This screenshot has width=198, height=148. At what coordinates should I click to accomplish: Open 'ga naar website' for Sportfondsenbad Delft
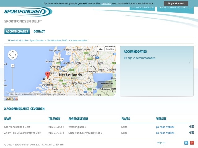pyautogui.click(x=165, y=127)
